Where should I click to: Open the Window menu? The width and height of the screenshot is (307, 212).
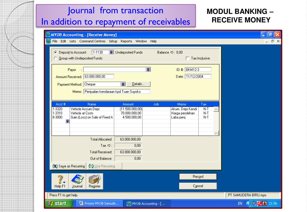coord(141,41)
